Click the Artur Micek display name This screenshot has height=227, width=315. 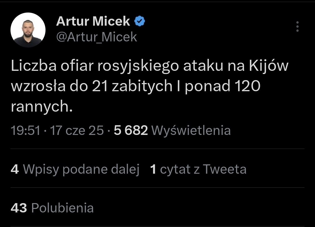93,21
